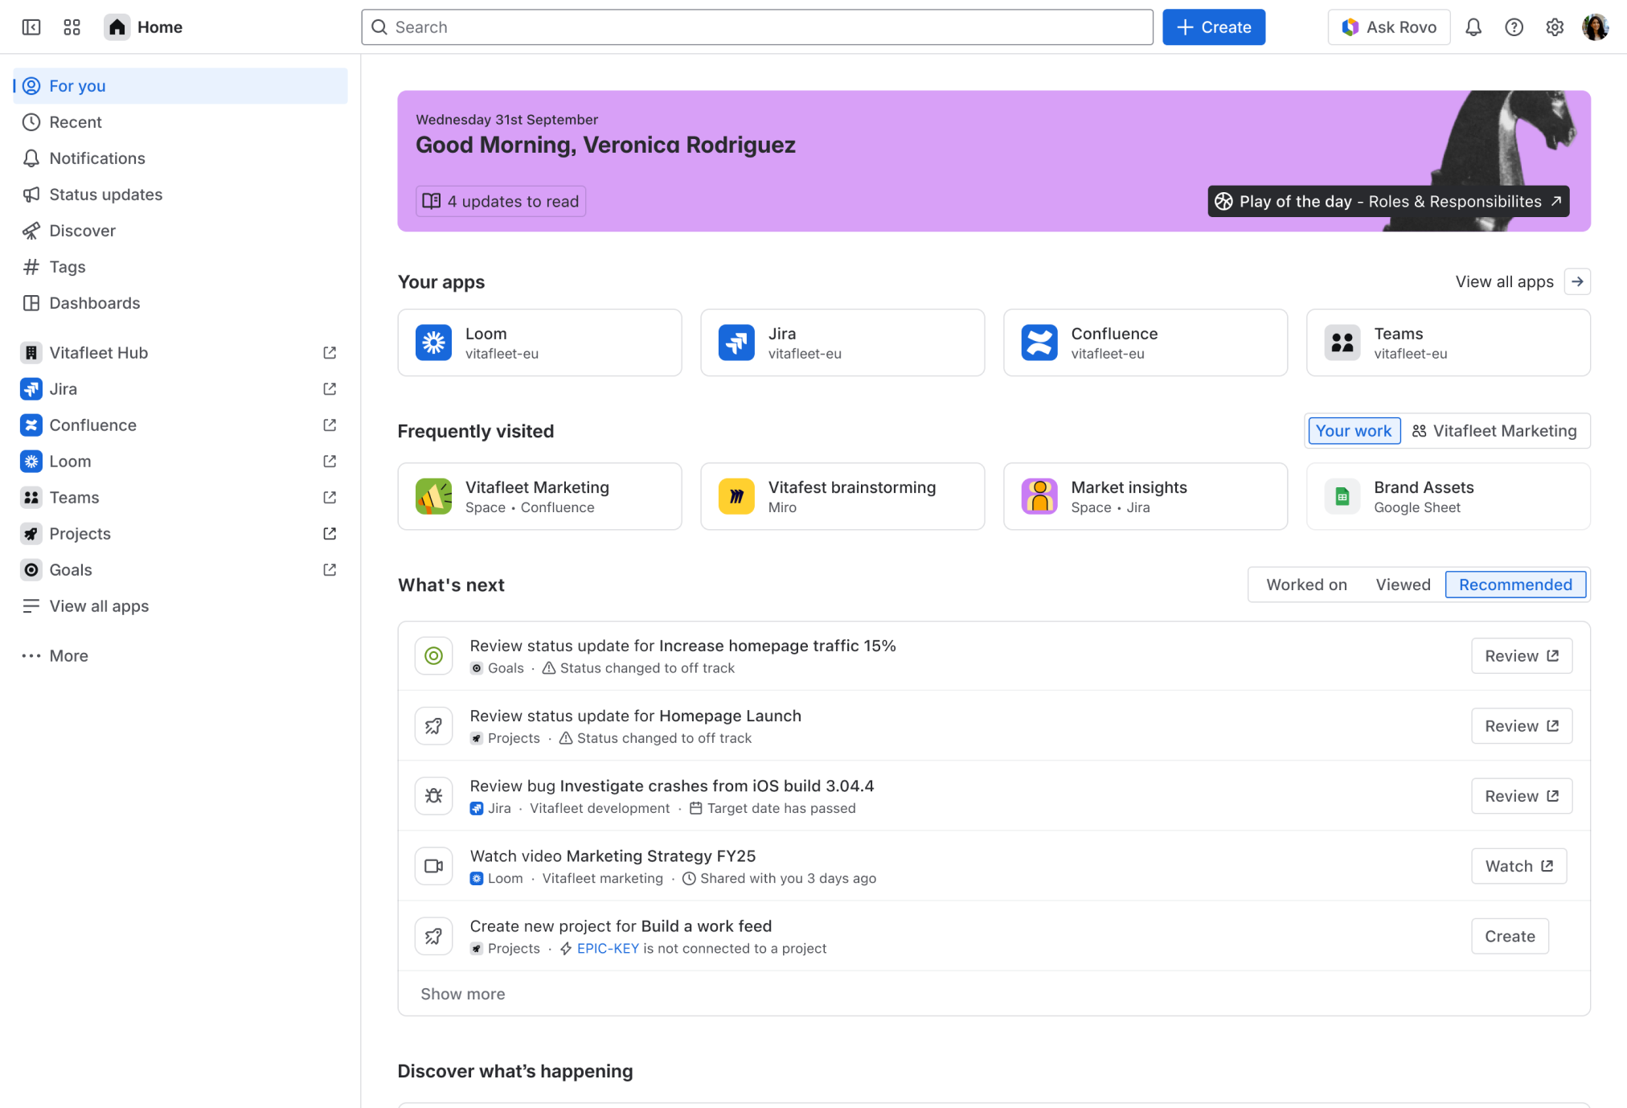Switch Frequently visited to Vitafleet Marketing
This screenshot has width=1627, height=1108.
click(x=1495, y=431)
